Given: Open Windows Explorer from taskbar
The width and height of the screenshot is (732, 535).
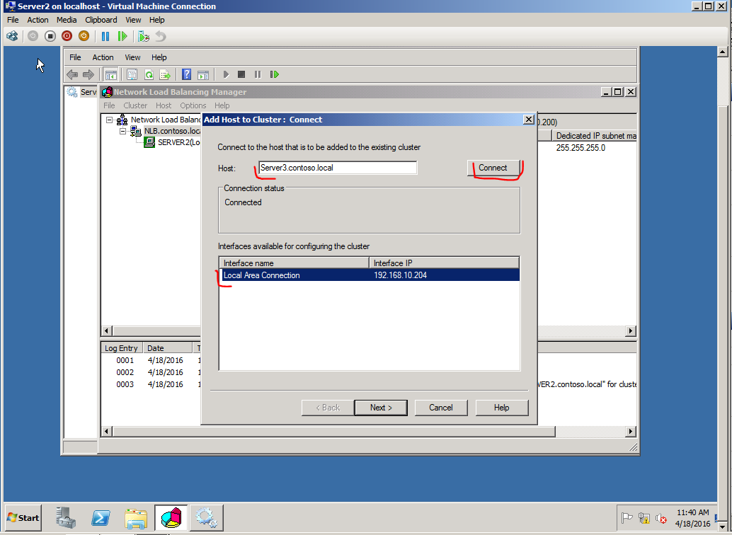Looking at the screenshot, I should 137,518.
